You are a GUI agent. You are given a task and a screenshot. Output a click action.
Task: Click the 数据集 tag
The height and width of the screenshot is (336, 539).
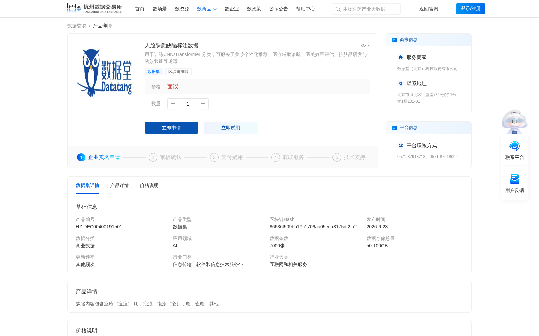154,72
